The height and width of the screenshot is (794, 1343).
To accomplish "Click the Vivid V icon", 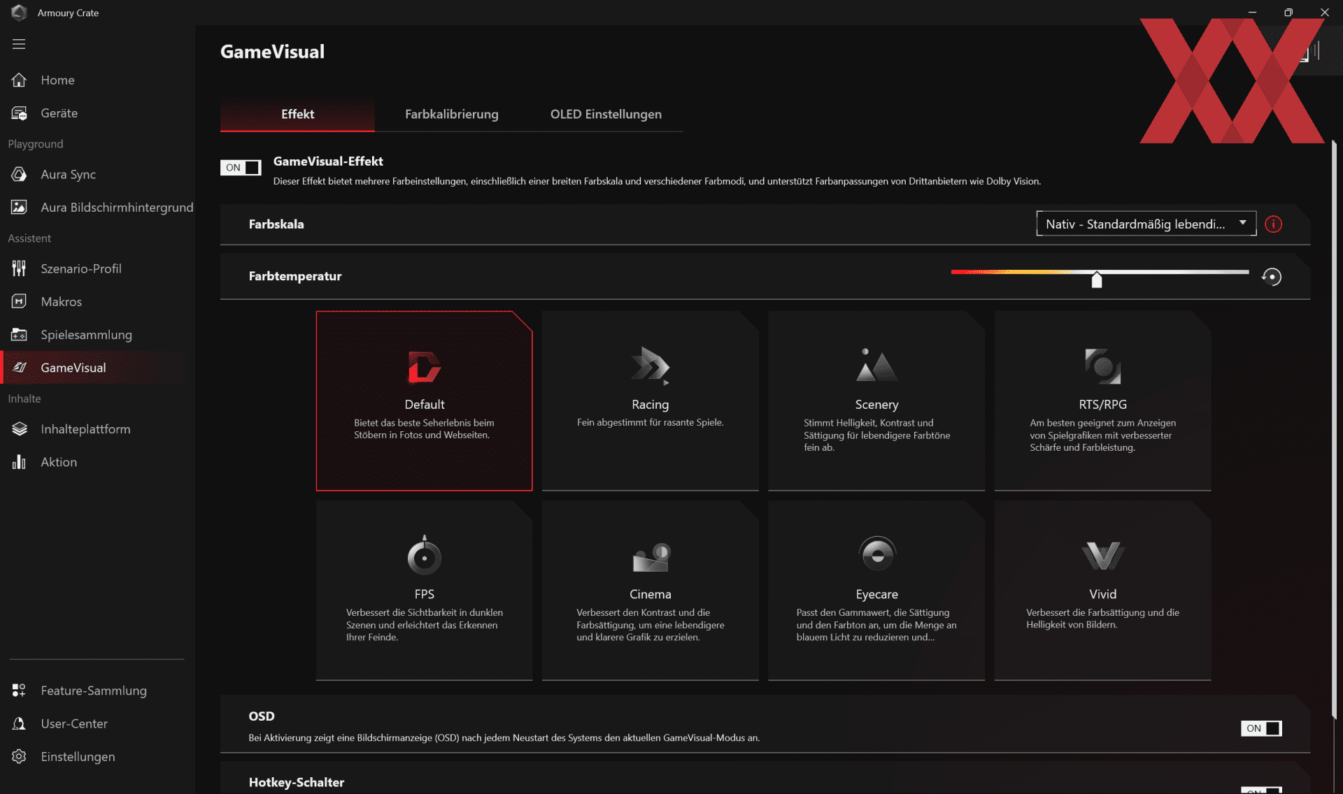I will click(1102, 556).
